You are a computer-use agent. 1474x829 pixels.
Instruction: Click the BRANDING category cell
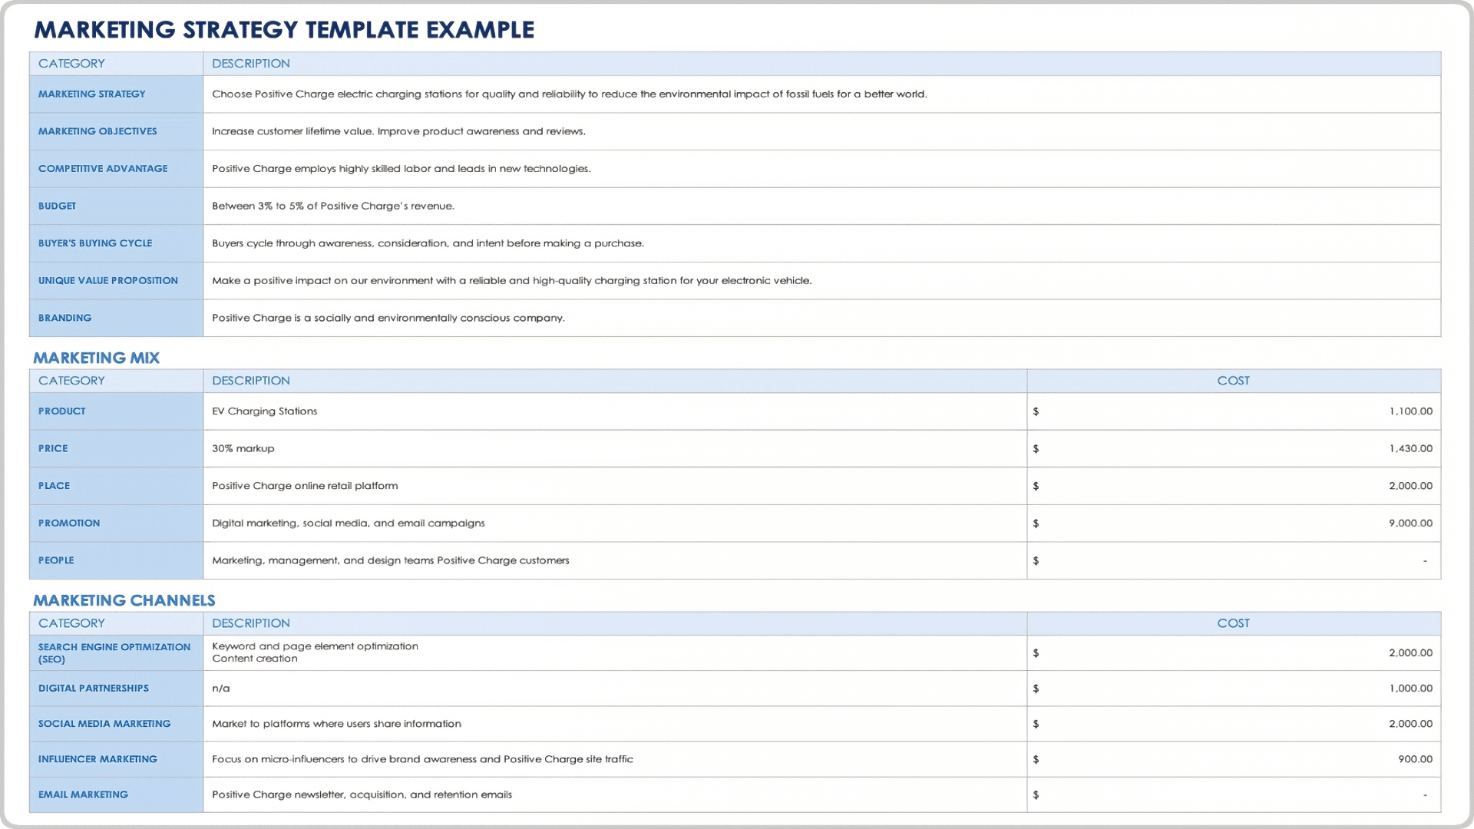[116, 318]
